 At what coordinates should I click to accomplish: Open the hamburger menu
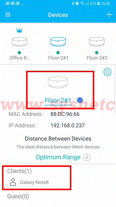point(8,15)
